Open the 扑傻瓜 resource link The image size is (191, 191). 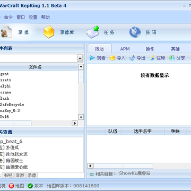coord(12,147)
